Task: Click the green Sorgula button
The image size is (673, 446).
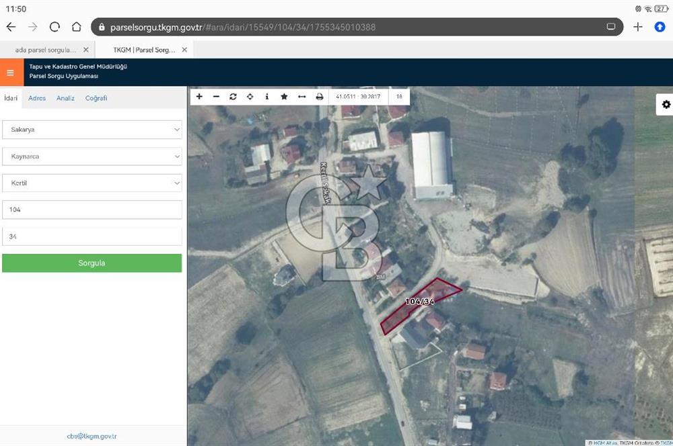Action: 92,263
